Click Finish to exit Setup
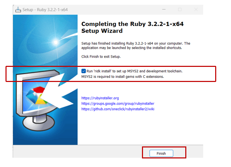Screen dimensions: 231x167 coord(161,154)
